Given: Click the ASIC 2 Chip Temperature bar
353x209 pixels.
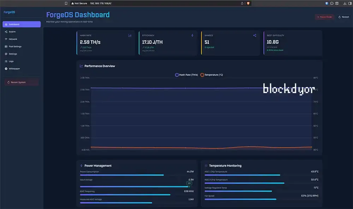Looking at the screenshot, I should click(261, 183).
